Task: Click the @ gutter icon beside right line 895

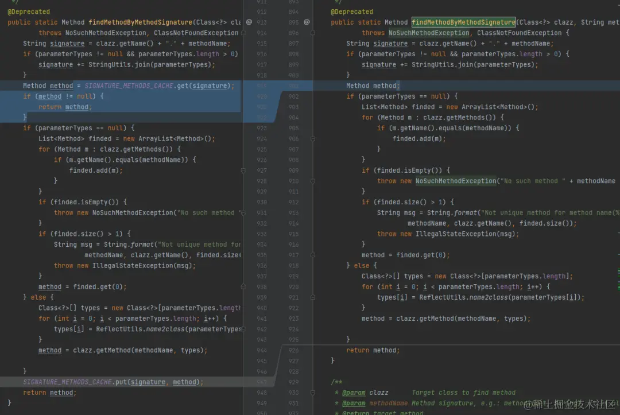Action: pos(307,22)
